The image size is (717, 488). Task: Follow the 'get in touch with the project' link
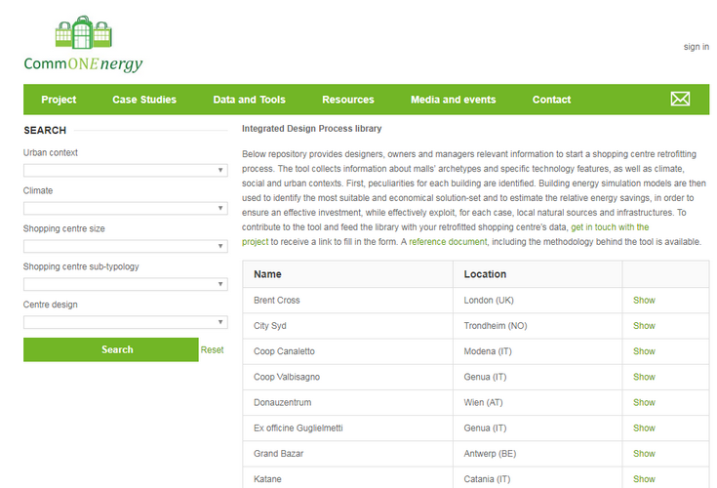click(x=610, y=227)
